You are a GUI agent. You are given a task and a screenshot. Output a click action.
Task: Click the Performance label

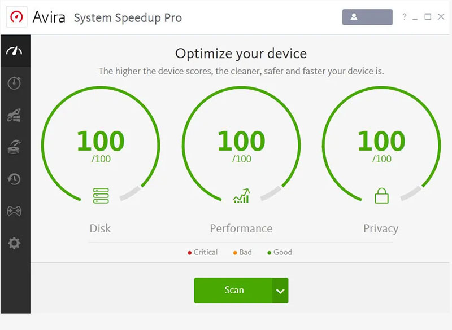click(x=241, y=228)
